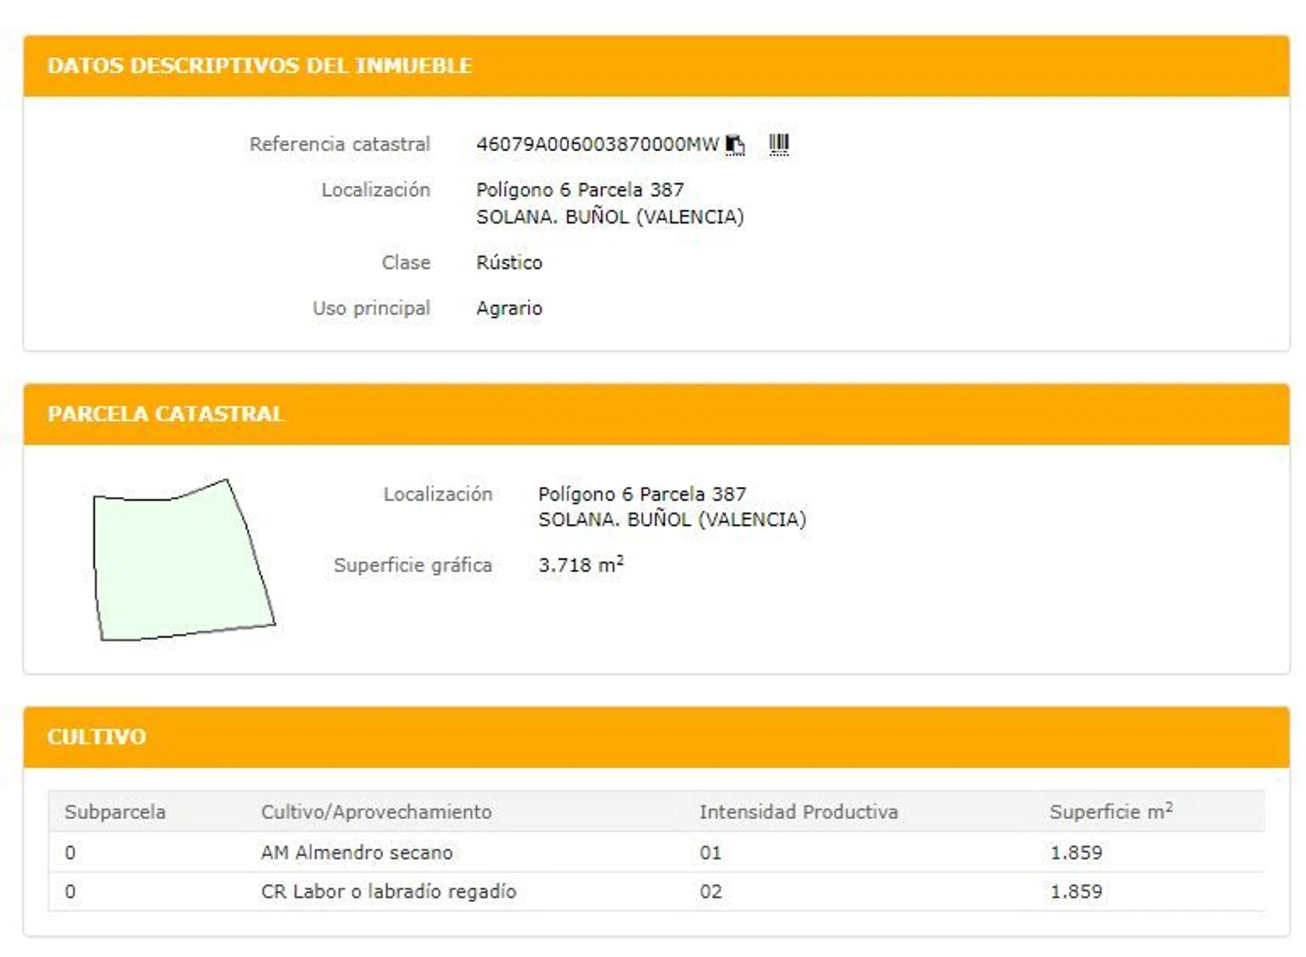
Task: Click the 'Superficie m²' column header
Action: pyautogui.click(x=1110, y=812)
